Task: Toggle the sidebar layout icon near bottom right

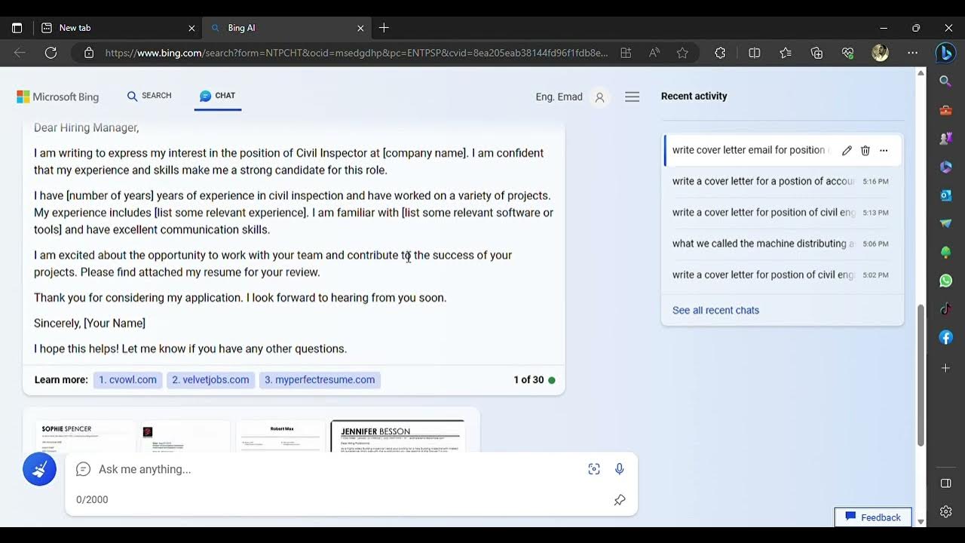Action: pos(945,483)
